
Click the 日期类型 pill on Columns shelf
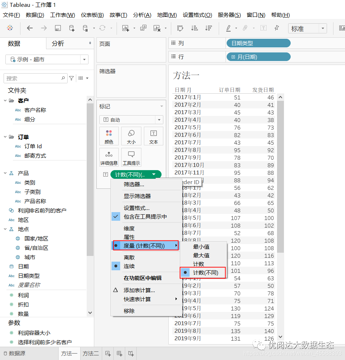(x=258, y=43)
